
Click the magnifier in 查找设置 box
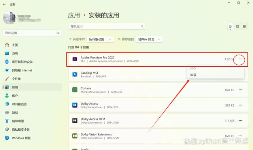click(58, 33)
